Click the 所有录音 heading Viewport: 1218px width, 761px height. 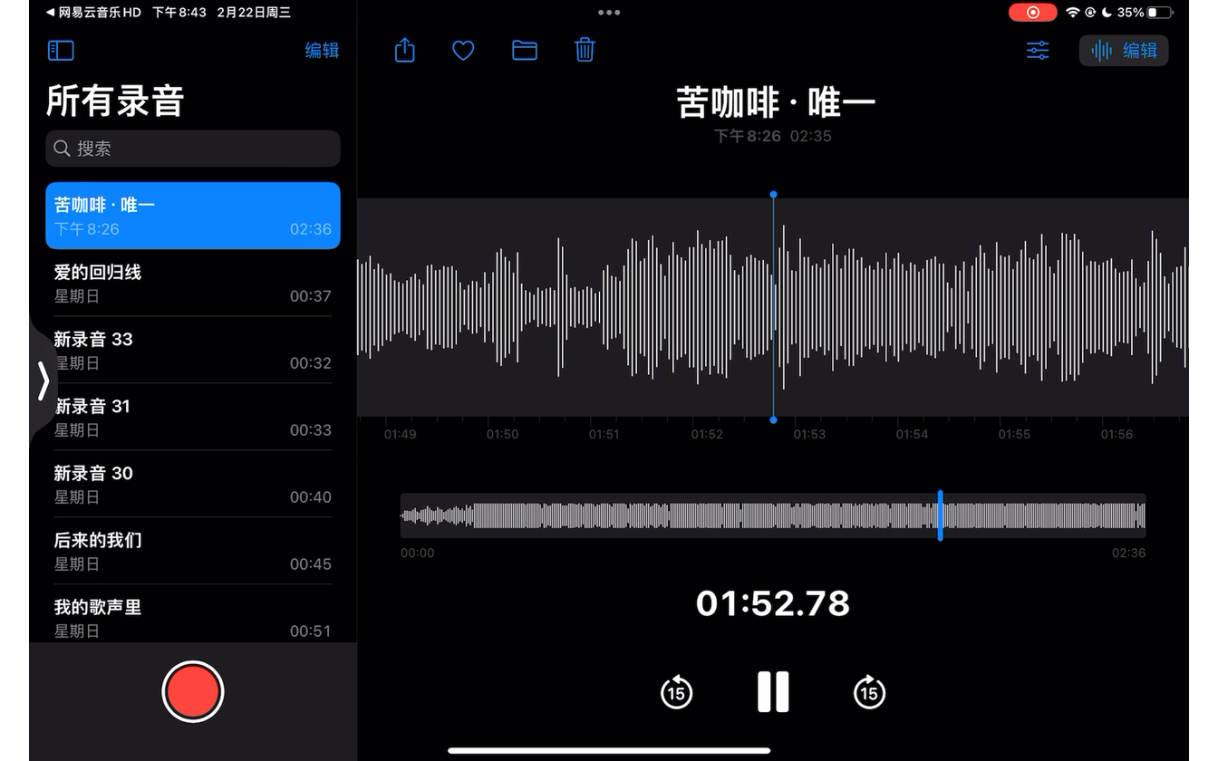pos(115,101)
